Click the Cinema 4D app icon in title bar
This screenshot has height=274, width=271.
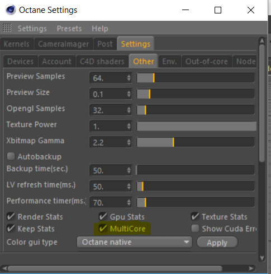coord(11,10)
